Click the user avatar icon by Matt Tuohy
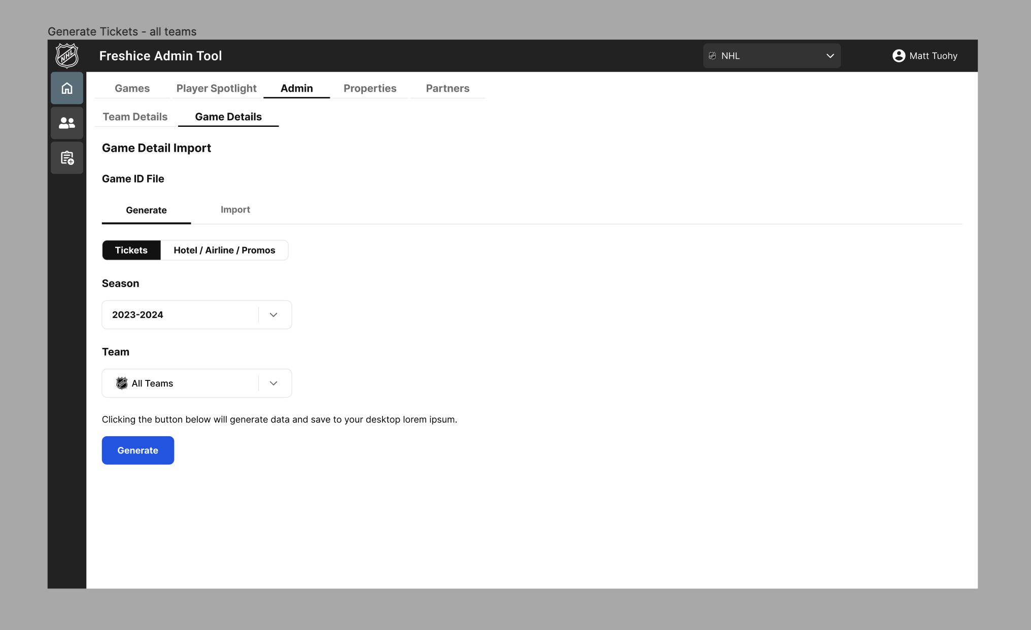Viewport: 1031px width, 630px height. [899, 56]
